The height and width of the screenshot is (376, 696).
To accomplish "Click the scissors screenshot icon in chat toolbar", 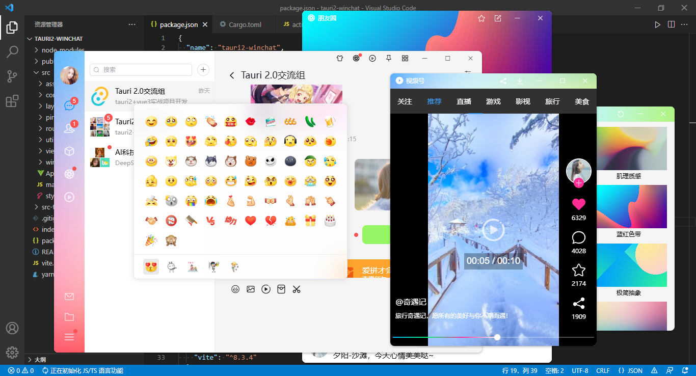I will [x=297, y=289].
